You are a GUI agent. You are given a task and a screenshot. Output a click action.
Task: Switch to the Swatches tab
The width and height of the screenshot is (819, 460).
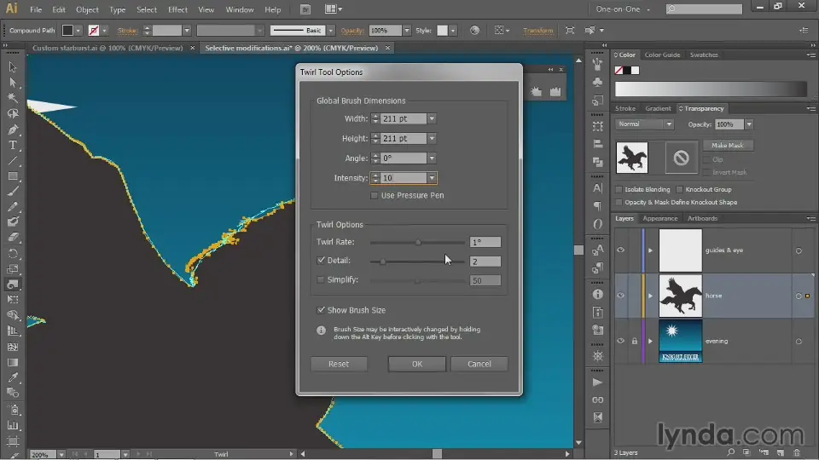pyautogui.click(x=704, y=55)
